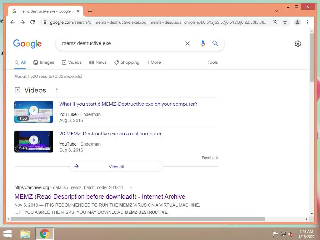This screenshot has width=320, height=240.
Task: Open the search Tools options
Action: pyautogui.click(x=212, y=62)
